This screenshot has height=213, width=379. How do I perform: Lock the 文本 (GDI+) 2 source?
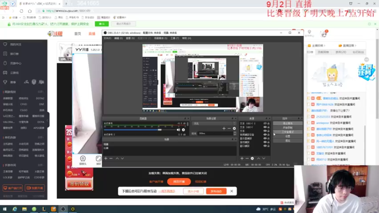tap(268, 124)
